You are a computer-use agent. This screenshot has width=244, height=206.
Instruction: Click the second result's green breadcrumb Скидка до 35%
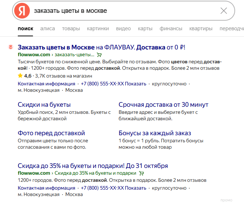point(96,173)
